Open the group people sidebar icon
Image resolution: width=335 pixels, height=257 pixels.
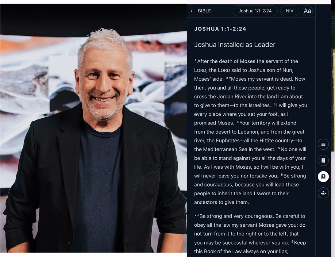coord(323,193)
